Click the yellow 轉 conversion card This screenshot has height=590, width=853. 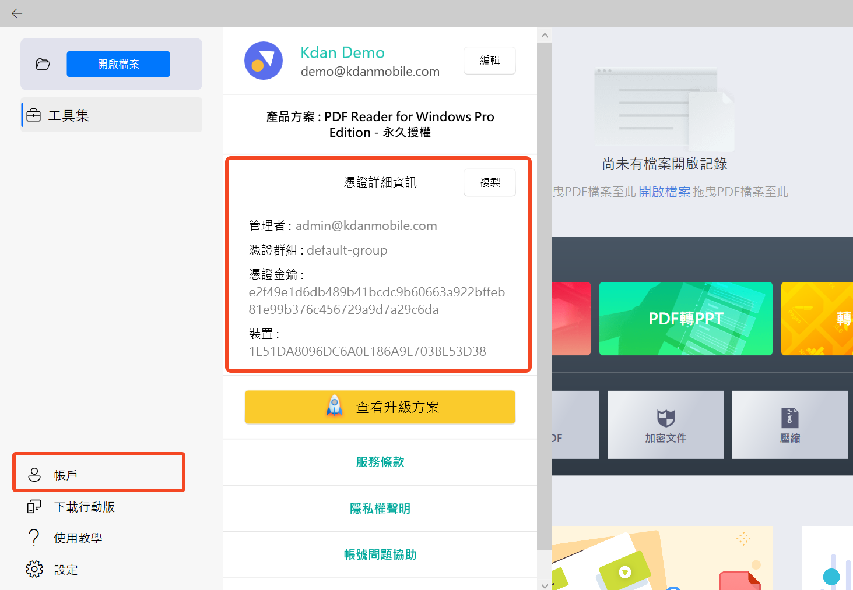coord(817,319)
